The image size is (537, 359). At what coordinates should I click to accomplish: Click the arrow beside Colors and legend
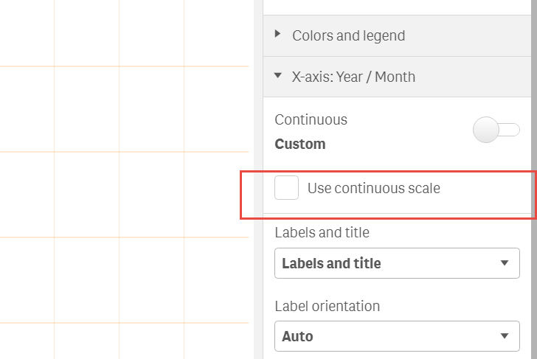(x=277, y=34)
